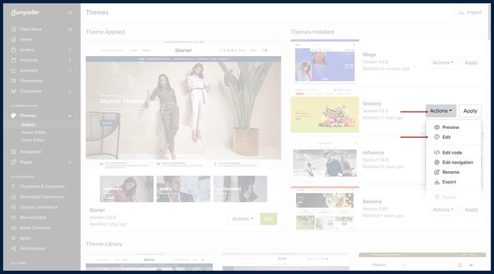Click the Import button
494x274 pixels.
pyautogui.click(x=470, y=12)
